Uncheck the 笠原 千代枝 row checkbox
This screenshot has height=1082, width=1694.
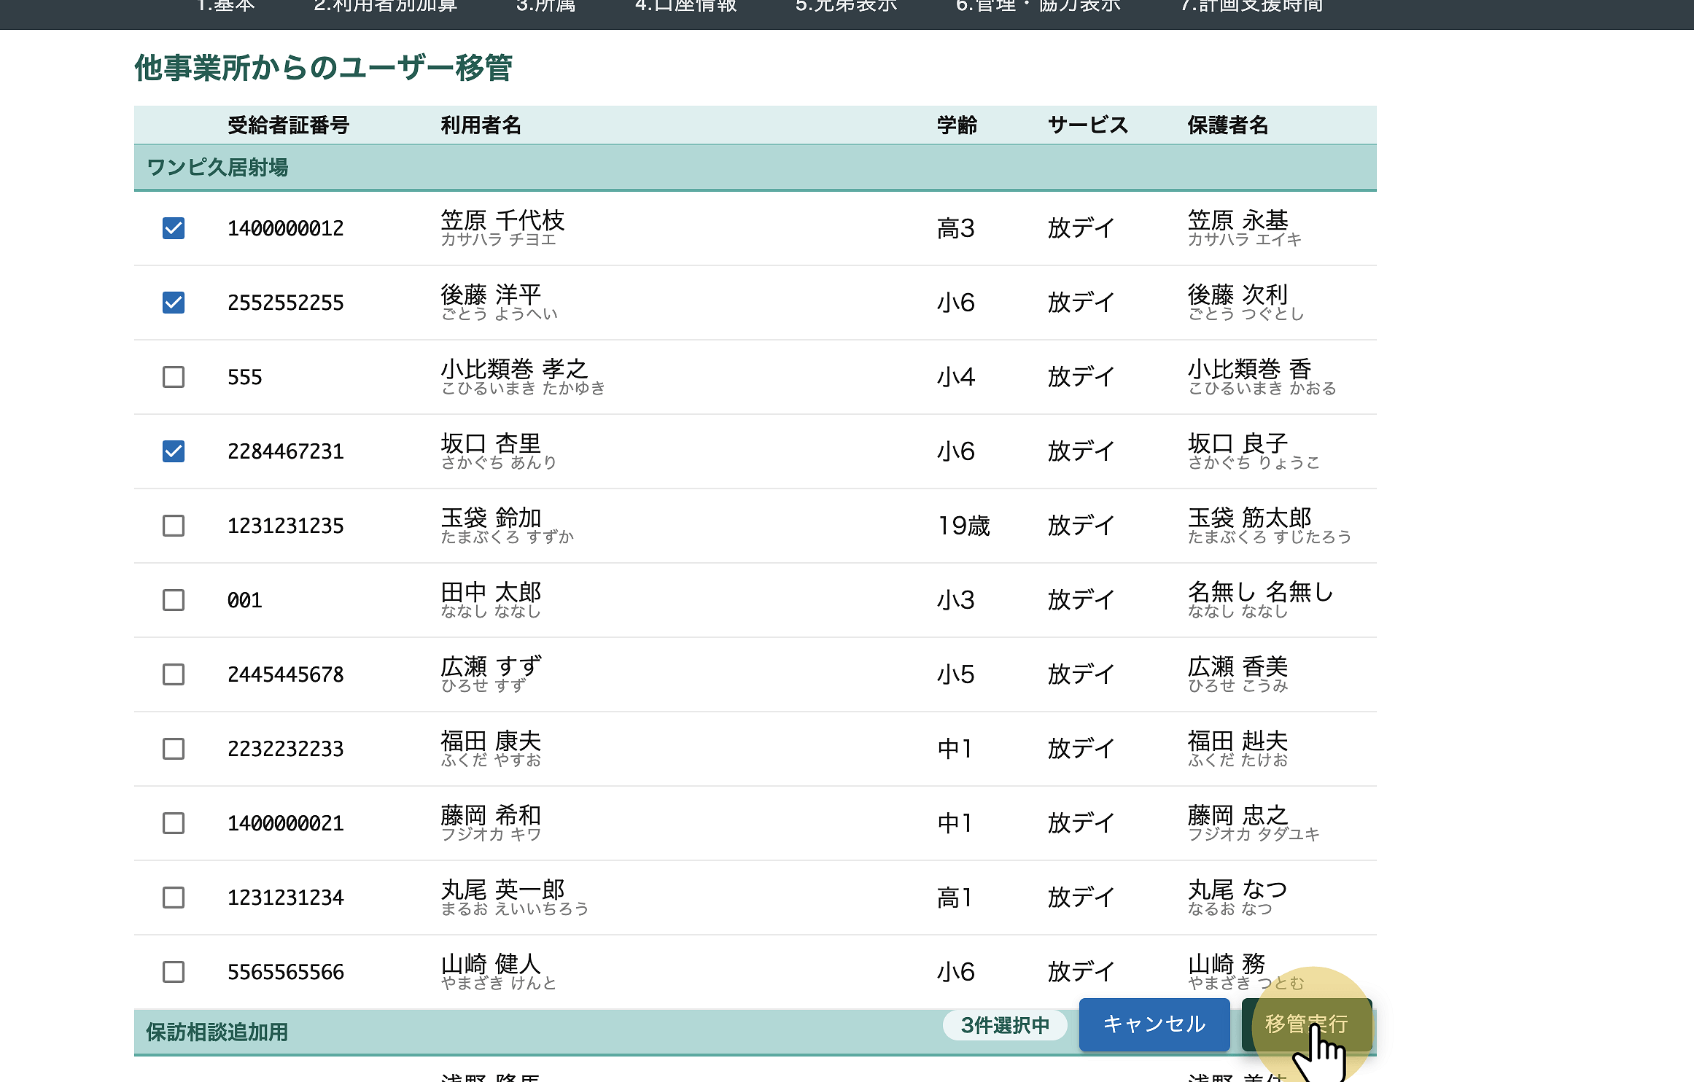(x=174, y=228)
